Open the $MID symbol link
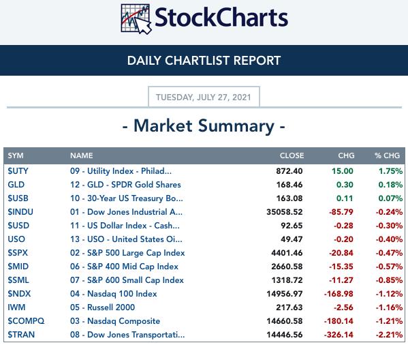The height and width of the screenshot is (345, 408). [18, 267]
